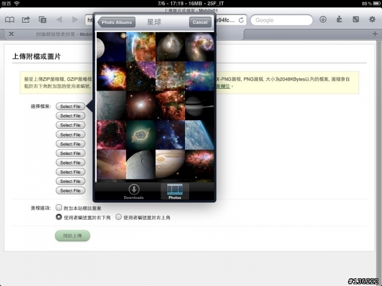Select the cracked icy moon thumbnail
This screenshot has height=286, width=382.
point(141,164)
